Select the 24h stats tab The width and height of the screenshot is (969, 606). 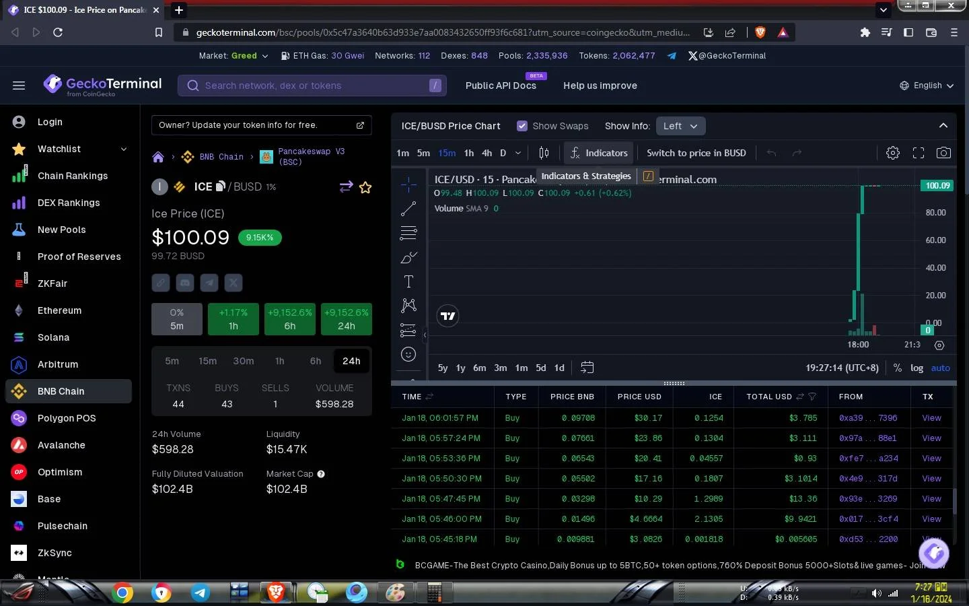pos(351,361)
